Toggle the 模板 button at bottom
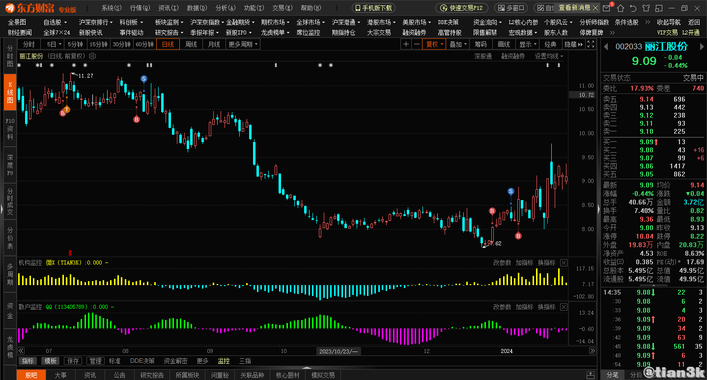Screen dimensions: 707x380 point(51,361)
